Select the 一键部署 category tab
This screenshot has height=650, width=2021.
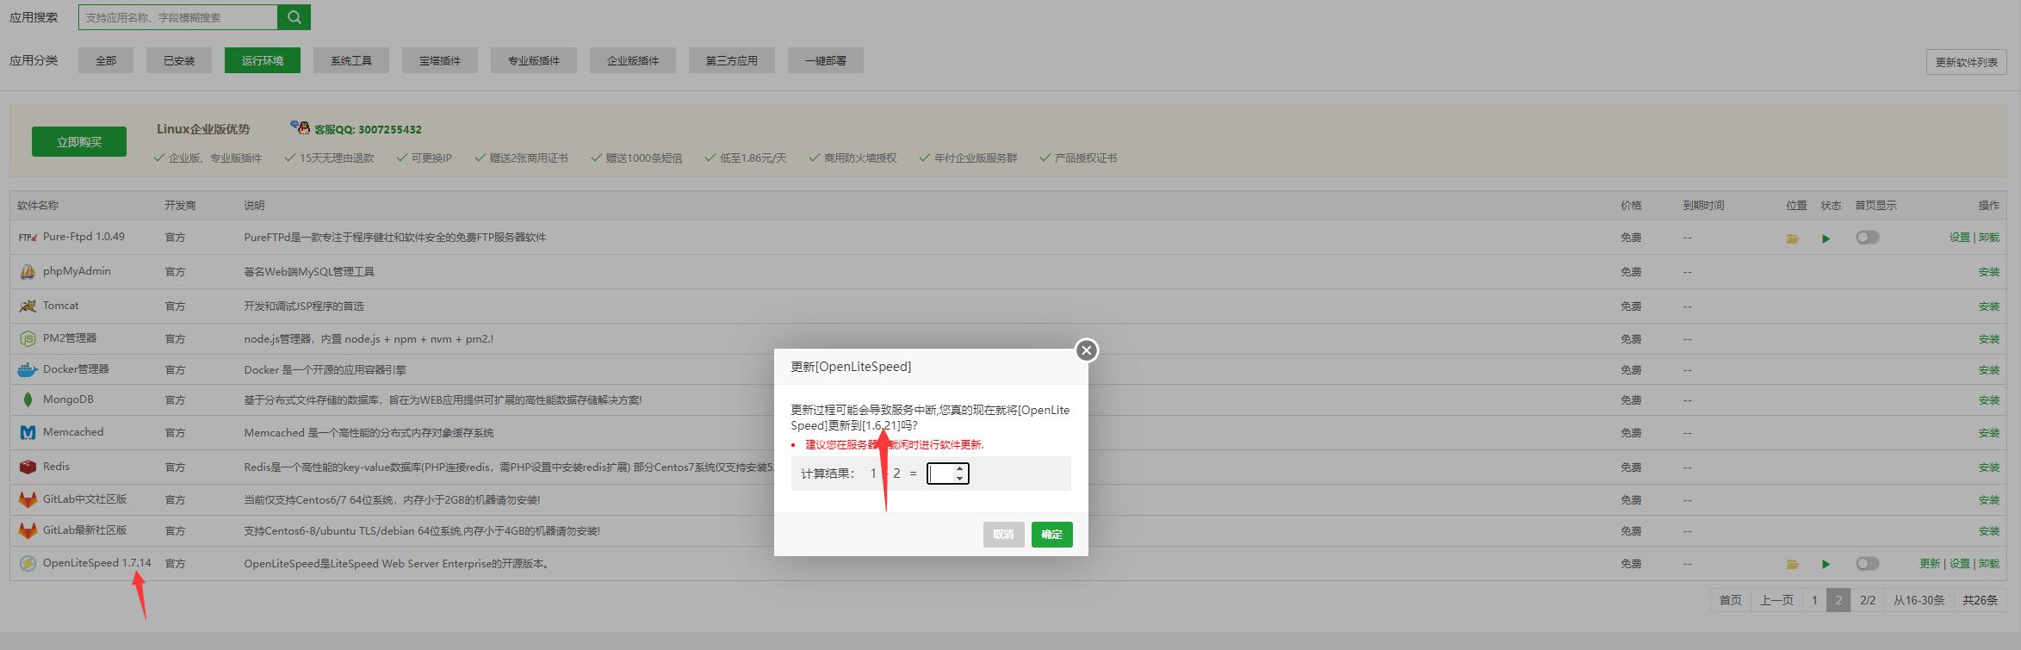(826, 60)
